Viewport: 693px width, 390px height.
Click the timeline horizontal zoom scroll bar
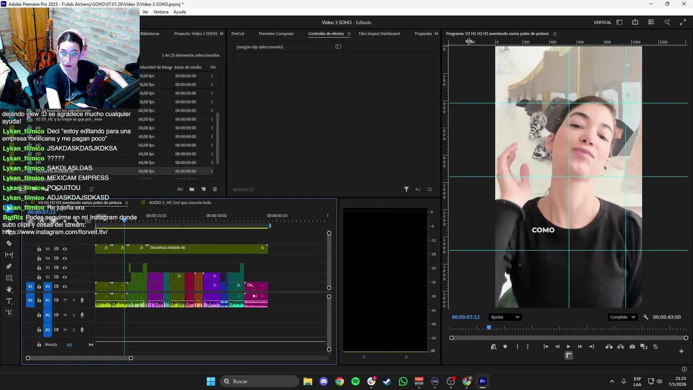[x=79, y=358]
